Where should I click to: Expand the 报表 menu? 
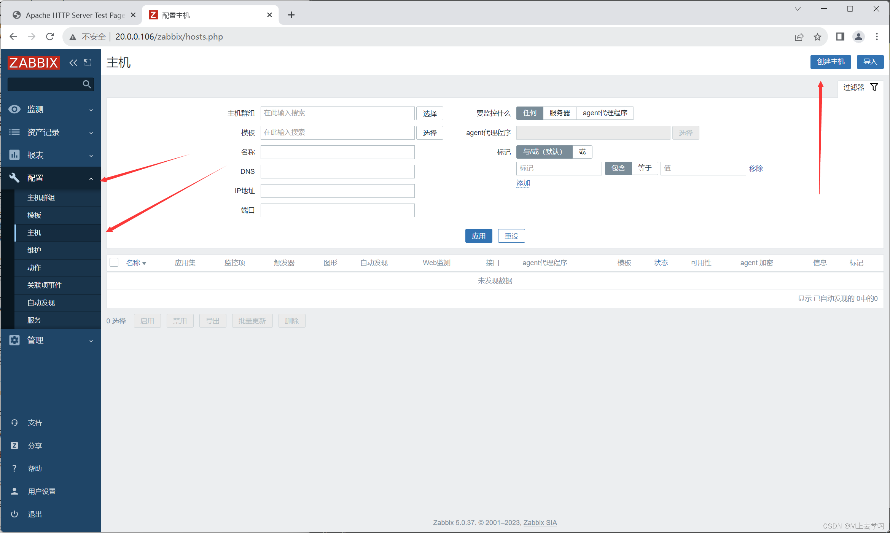(91, 156)
